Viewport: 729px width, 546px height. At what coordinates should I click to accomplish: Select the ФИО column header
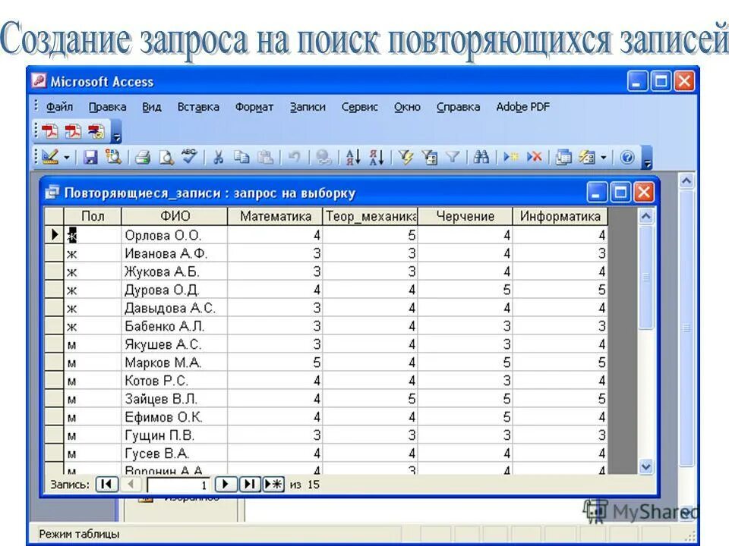click(x=175, y=216)
